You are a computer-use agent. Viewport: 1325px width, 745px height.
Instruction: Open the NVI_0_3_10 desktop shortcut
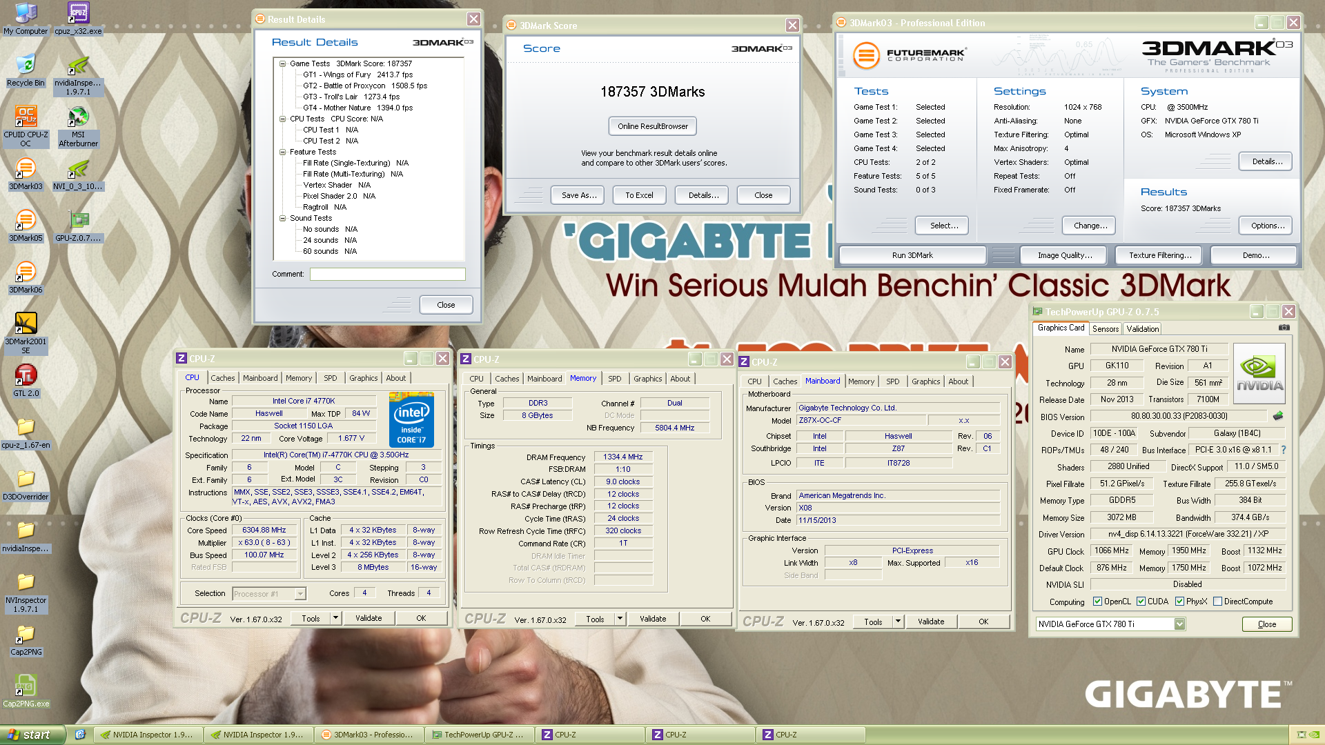(x=78, y=174)
